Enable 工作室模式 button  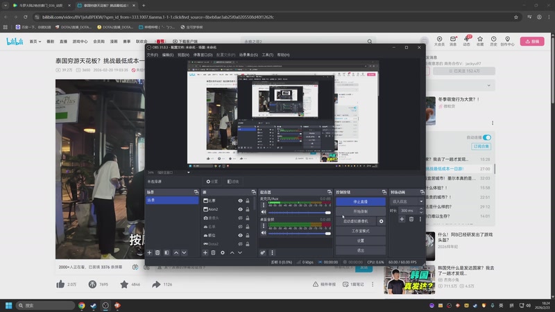[x=361, y=231]
